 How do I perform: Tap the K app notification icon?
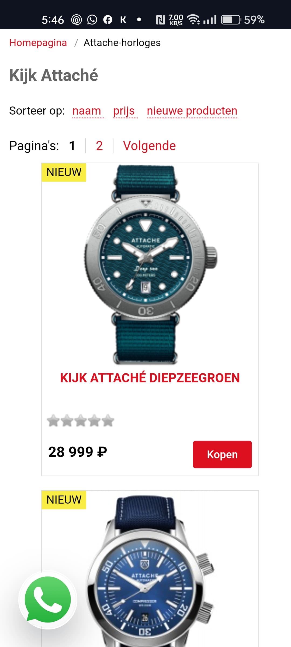tap(123, 20)
